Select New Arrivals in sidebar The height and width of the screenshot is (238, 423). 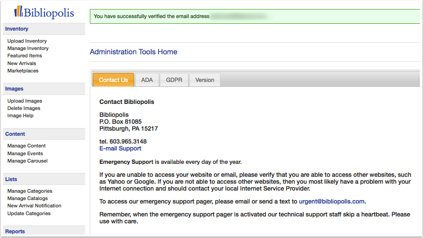pyautogui.click(x=22, y=63)
